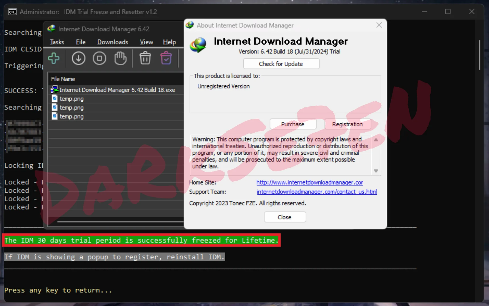The image size is (489, 306).
Task: Click the Add URL plus icon in IDM
Action: point(54,58)
